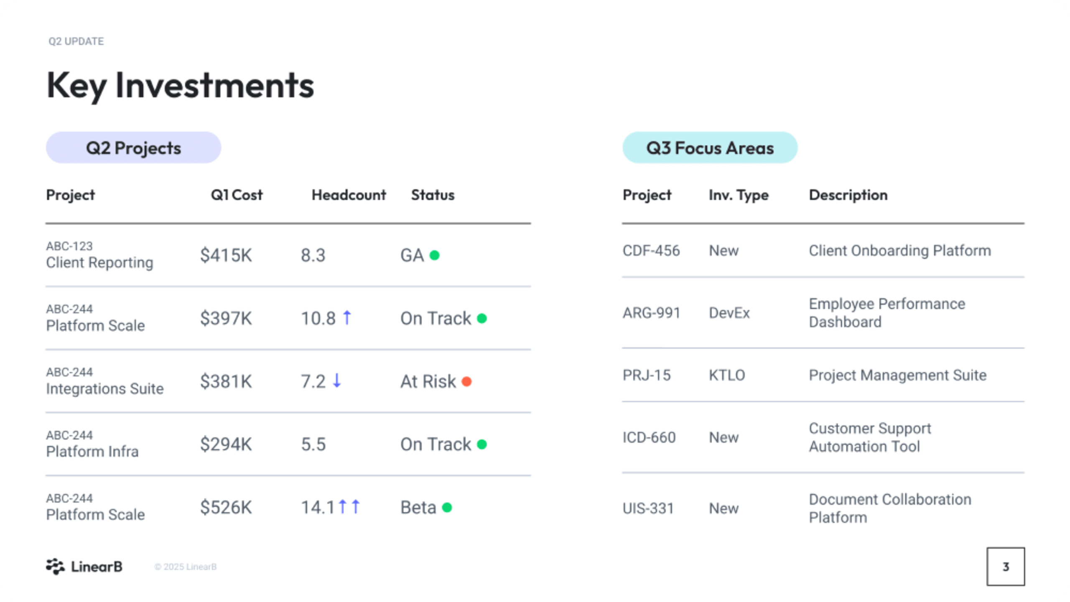Screen dimensions: 1070x602
Task: Click the UIS-331 project code
Action: tap(648, 508)
